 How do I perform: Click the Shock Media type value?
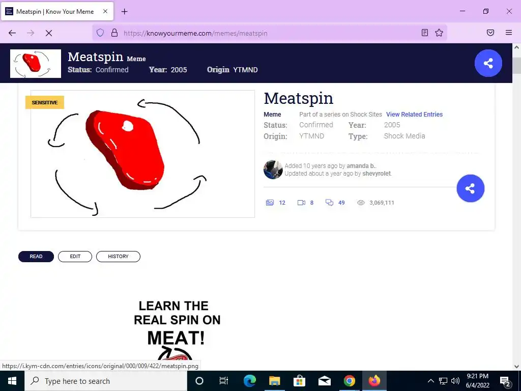(x=404, y=136)
